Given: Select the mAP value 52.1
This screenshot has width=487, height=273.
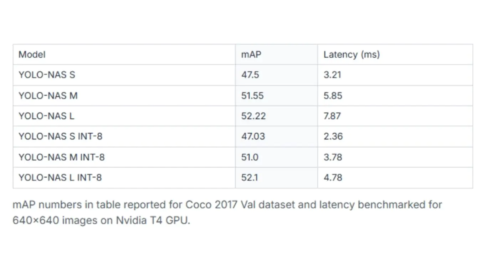Looking at the screenshot, I should point(250,177).
